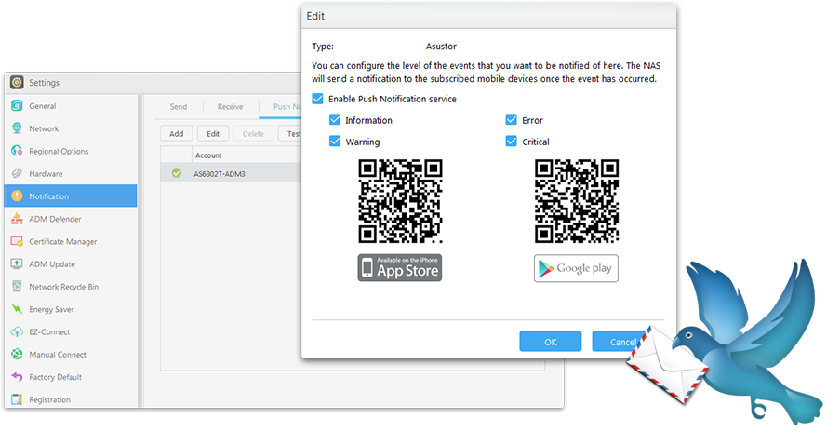Click the Asustor type value

(441, 47)
